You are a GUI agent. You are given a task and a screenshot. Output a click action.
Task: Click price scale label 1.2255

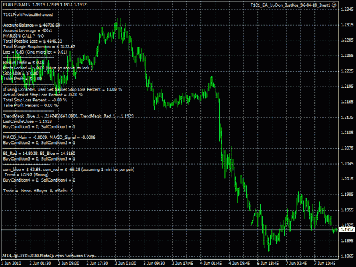tap(347, 56)
